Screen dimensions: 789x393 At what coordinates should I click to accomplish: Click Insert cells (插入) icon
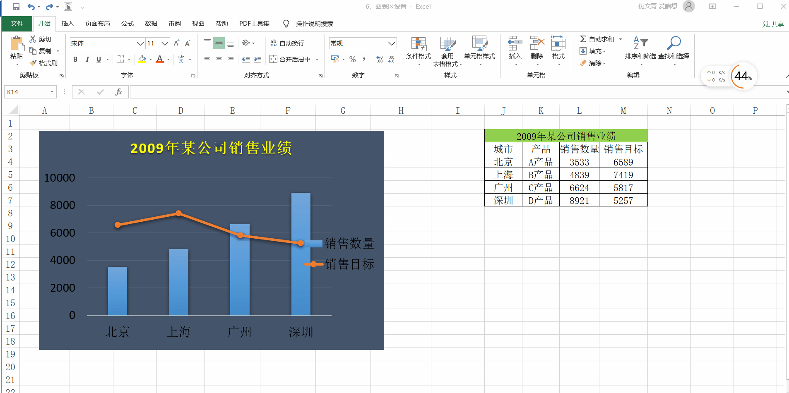(x=515, y=43)
